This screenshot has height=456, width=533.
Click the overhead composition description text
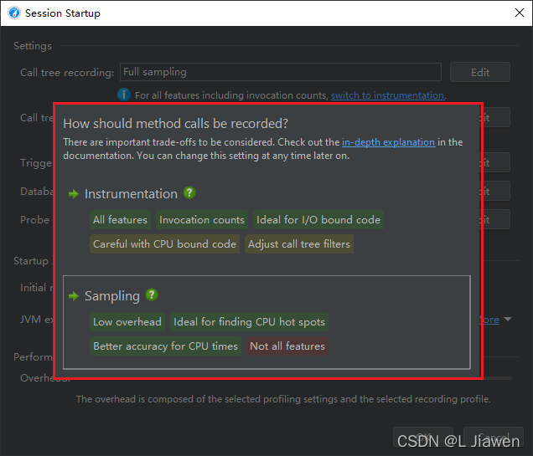click(x=283, y=399)
